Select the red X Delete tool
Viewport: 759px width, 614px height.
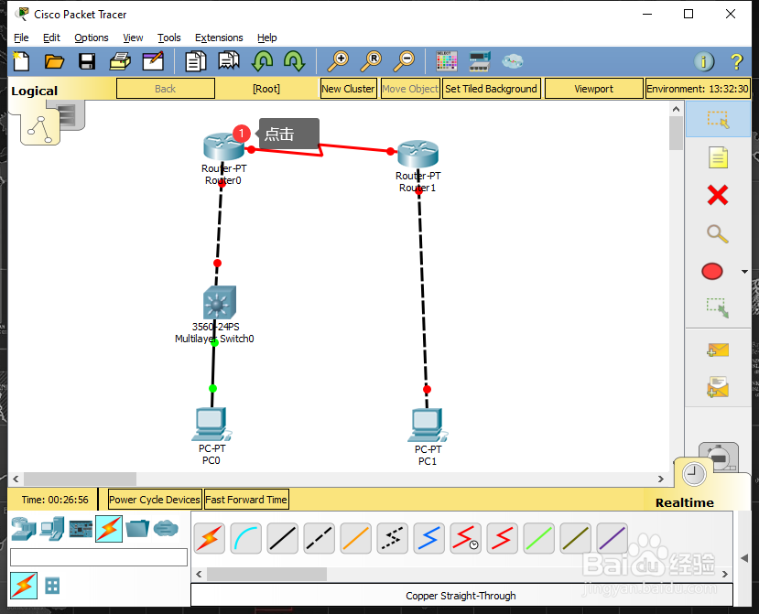(718, 196)
